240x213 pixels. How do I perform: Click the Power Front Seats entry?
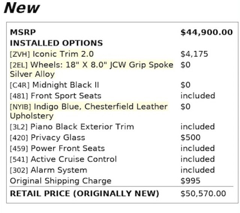(57, 148)
